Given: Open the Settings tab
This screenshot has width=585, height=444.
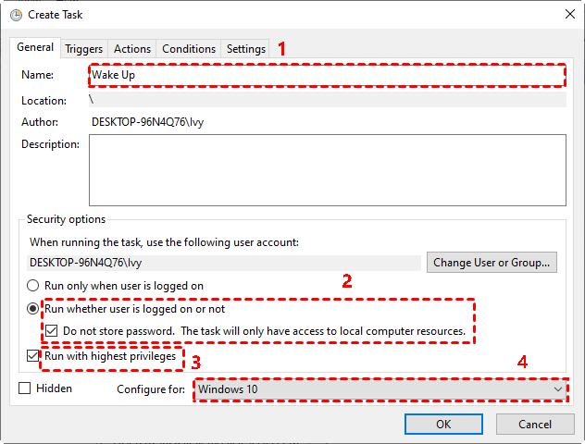Looking at the screenshot, I should point(245,49).
